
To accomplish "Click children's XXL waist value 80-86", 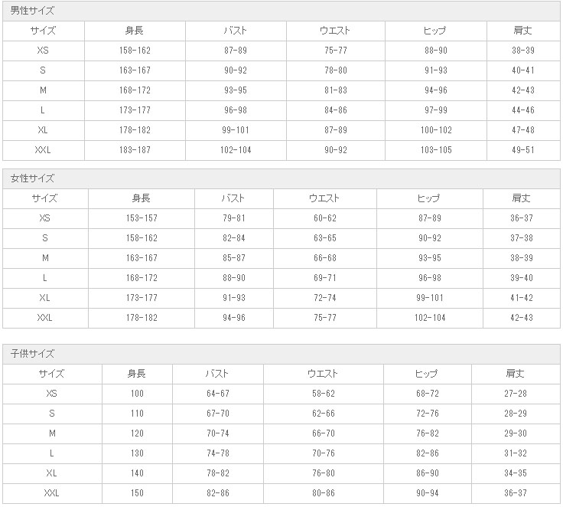I will 323,493.
